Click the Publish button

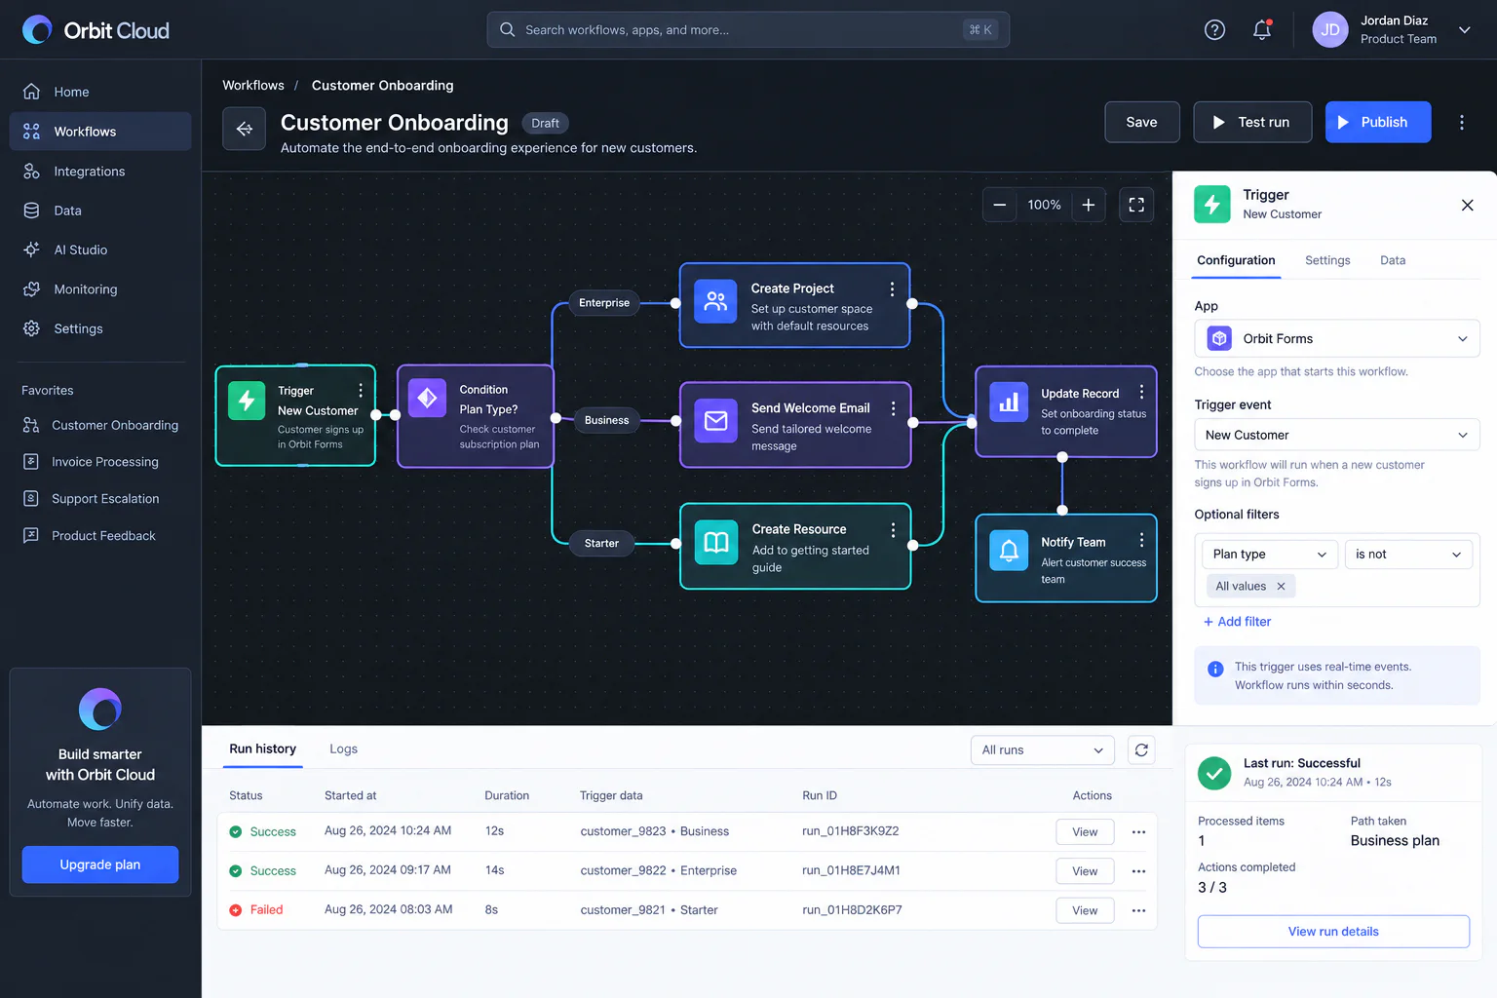tap(1378, 122)
